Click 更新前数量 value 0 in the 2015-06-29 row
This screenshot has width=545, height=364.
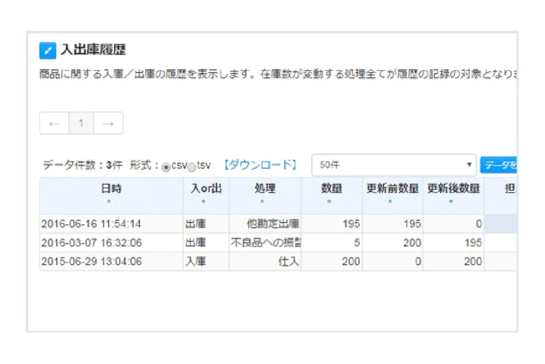click(418, 262)
